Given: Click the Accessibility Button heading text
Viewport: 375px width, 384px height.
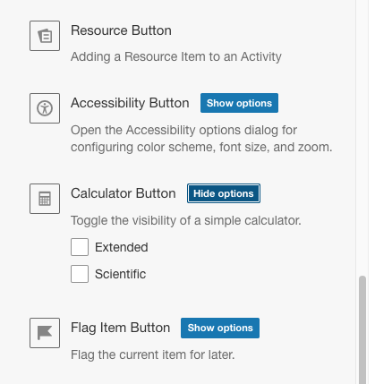Looking at the screenshot, I should tap(130, 103).
